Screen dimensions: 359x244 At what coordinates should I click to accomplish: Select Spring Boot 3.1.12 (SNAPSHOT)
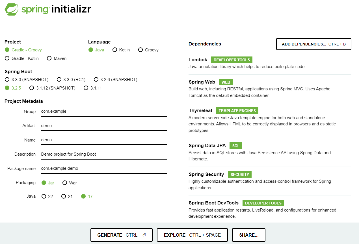[52, 88]
